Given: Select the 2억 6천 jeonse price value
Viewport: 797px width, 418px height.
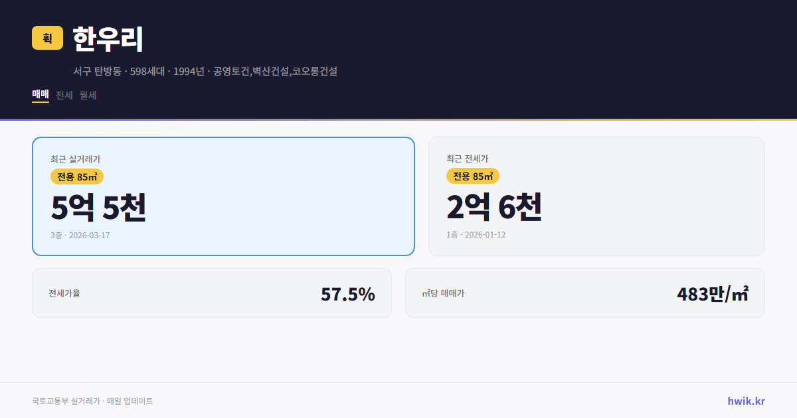Looking at the screenshot, I should pos(495,207).
